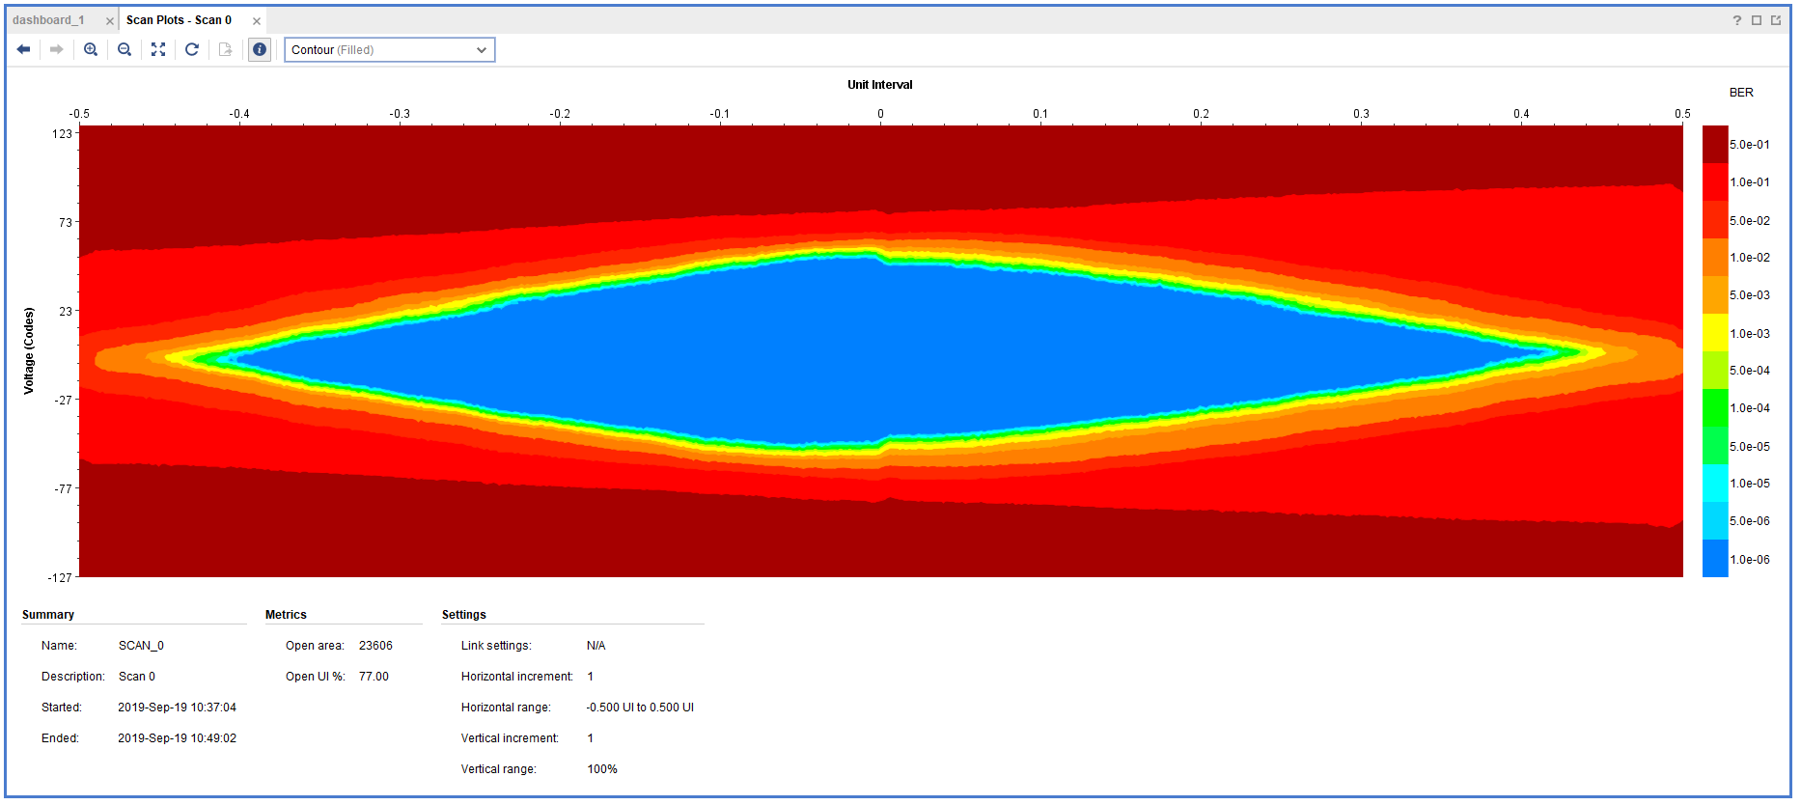Click the 1.0e-01 red legend swatch
This screenshot has height=805, width=1801.
coord(1715,181)
